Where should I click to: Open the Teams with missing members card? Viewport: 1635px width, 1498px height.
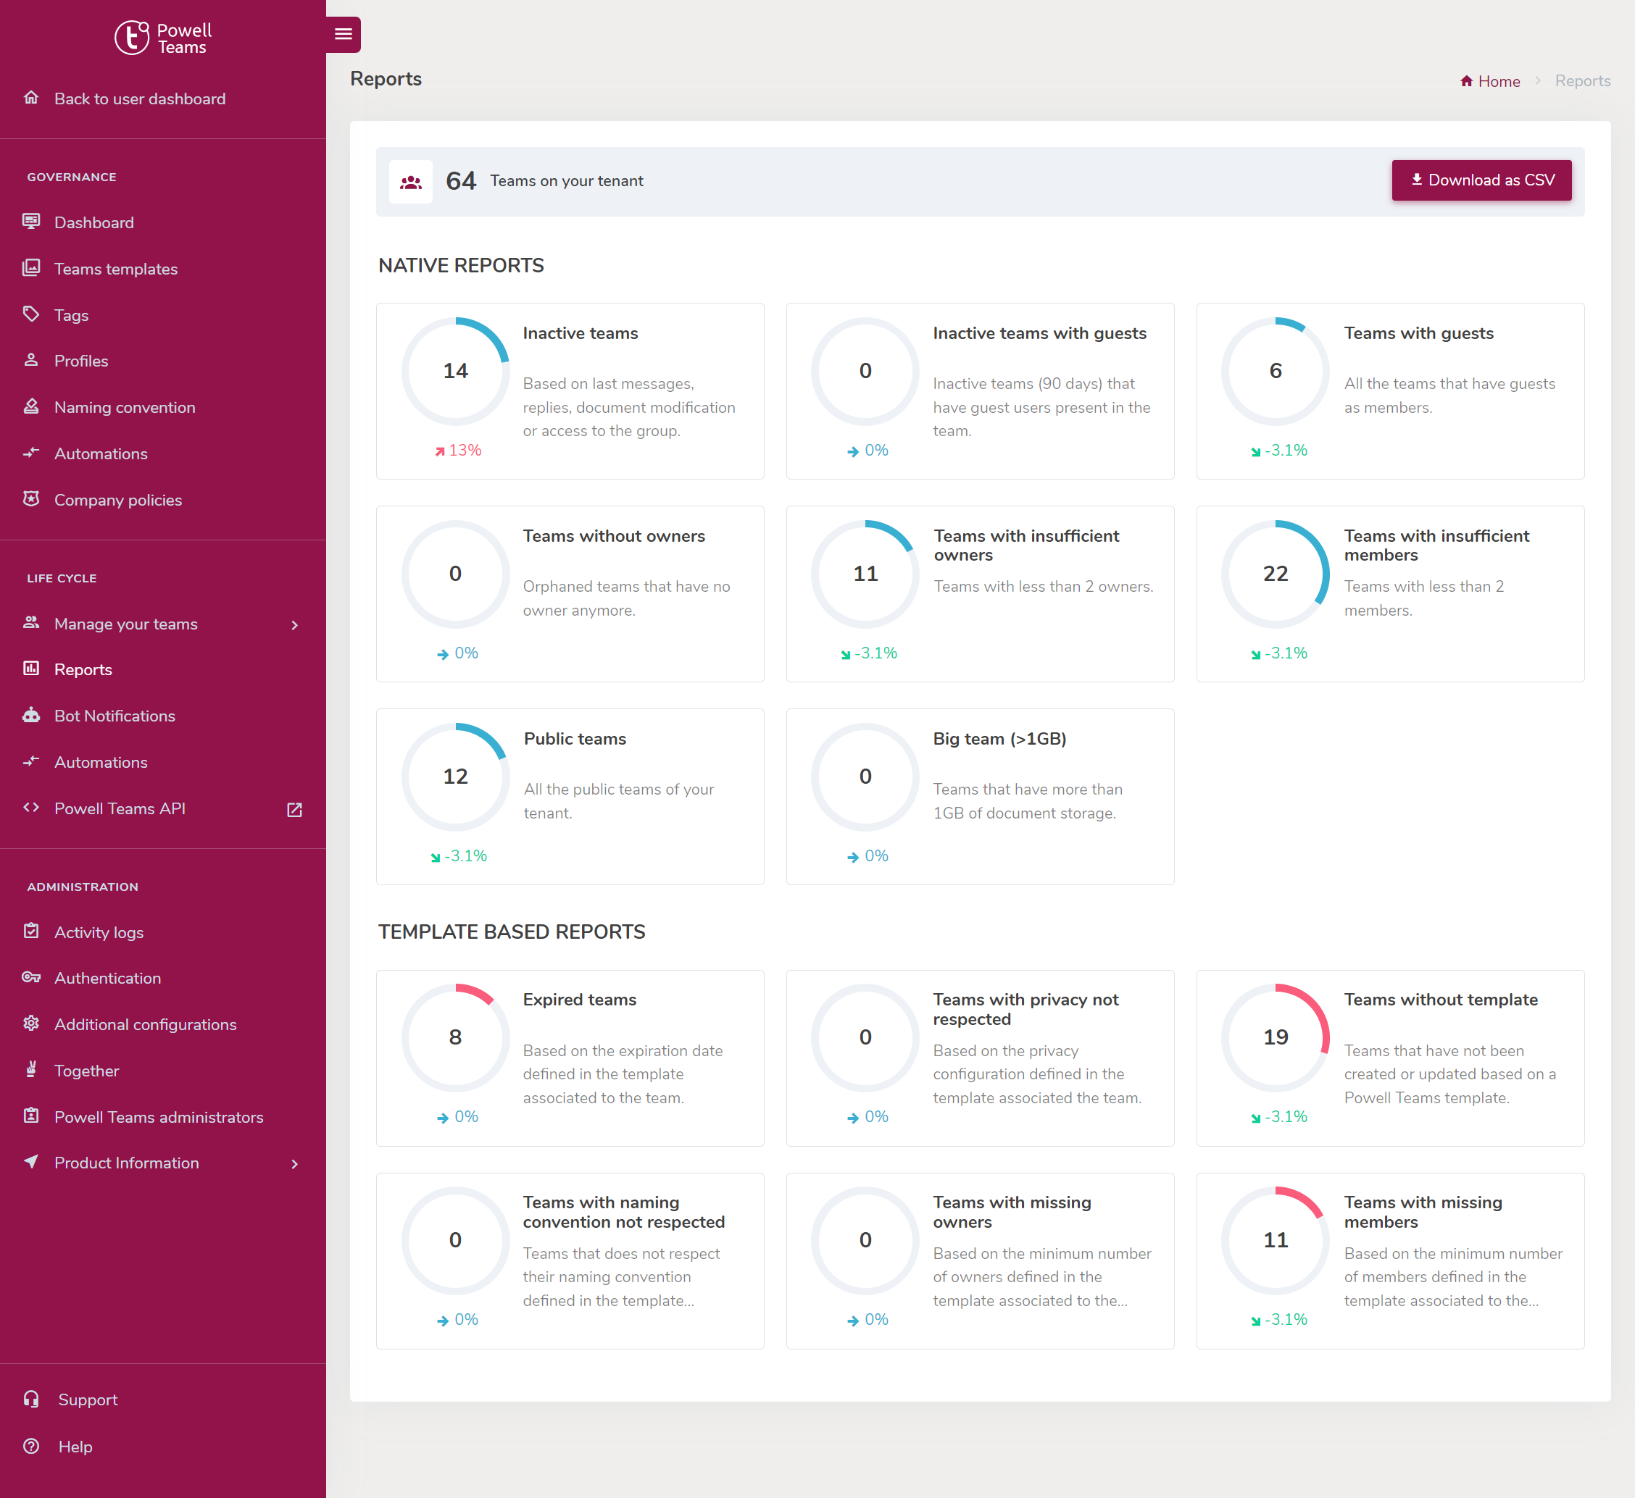pyautogui.click(x=1390, y=1261)
